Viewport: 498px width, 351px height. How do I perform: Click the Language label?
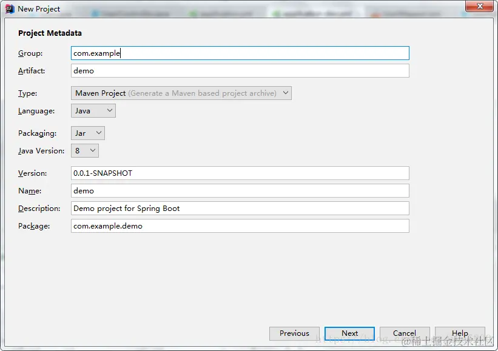pyautogui.click(x=36, y=111)
